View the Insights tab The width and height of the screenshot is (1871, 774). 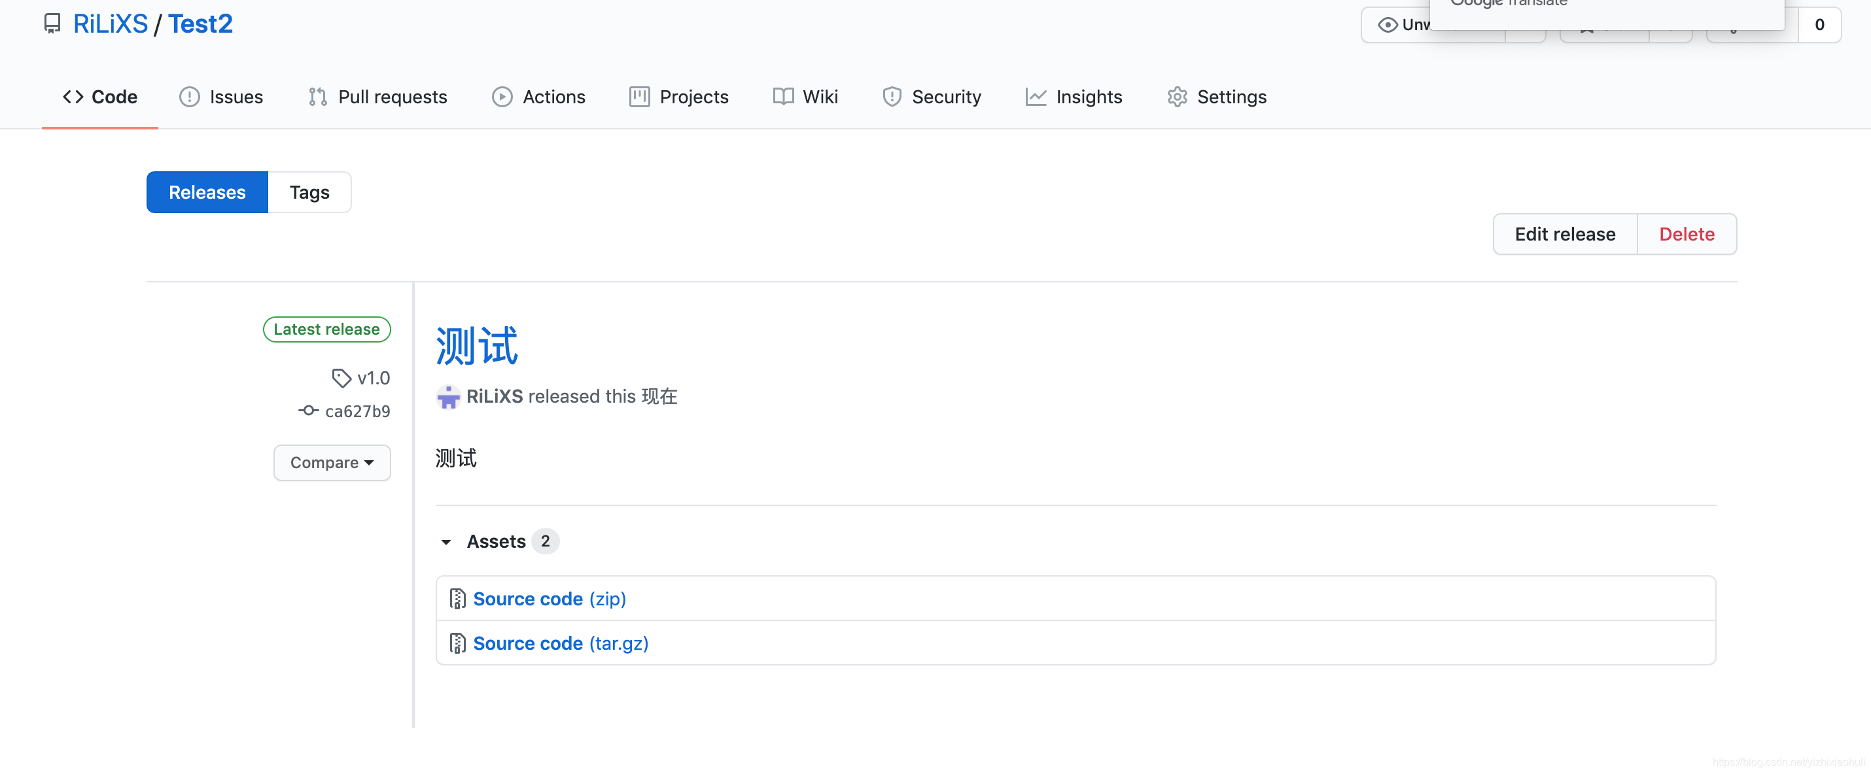tap(1074, 97)
